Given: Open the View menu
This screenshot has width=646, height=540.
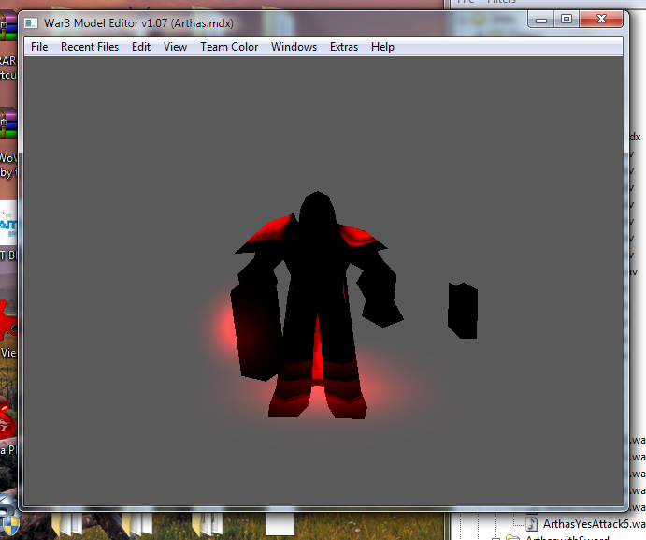Looking at the screenshot, I should coord(175,47).
